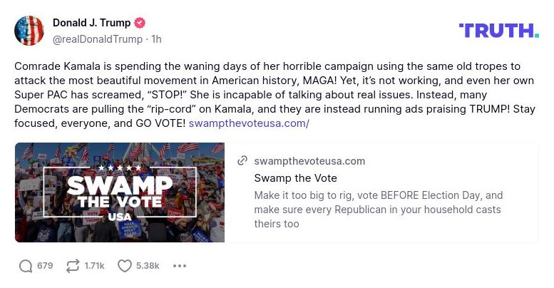The height and width of the screenshot is (288, 554).
Task: Click the ReTruth arrows icon
Action: point(72,266)
